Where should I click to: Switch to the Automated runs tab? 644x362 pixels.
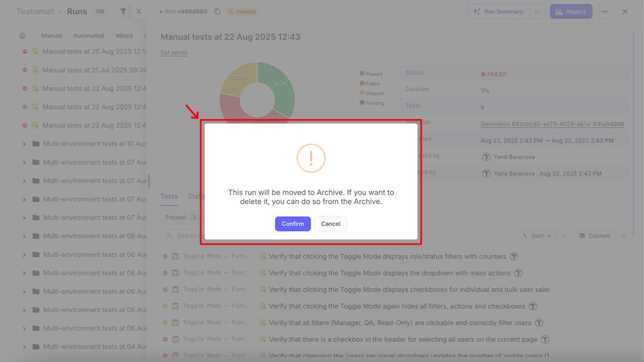click(89, 36)
